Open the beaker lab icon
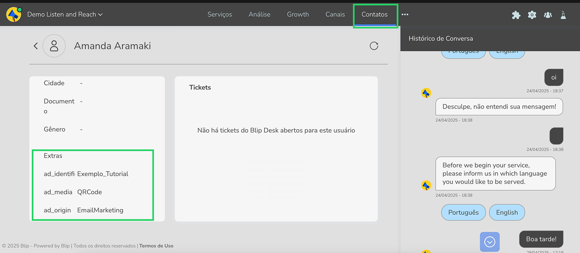The image size is (580, 253). 563,15
